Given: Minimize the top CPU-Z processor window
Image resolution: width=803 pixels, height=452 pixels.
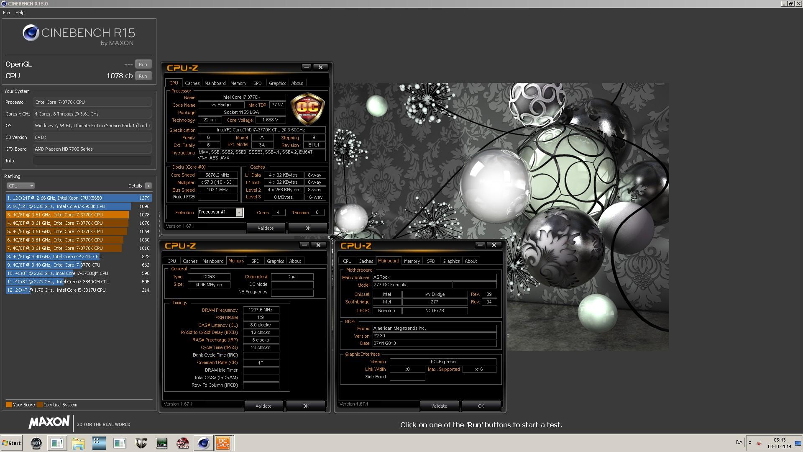Looking at the screenshot, I should [x=307, y=67].
